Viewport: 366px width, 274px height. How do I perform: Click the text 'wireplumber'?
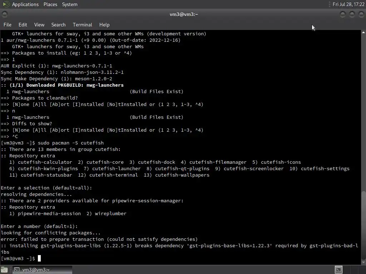click(x=110, y=213)
